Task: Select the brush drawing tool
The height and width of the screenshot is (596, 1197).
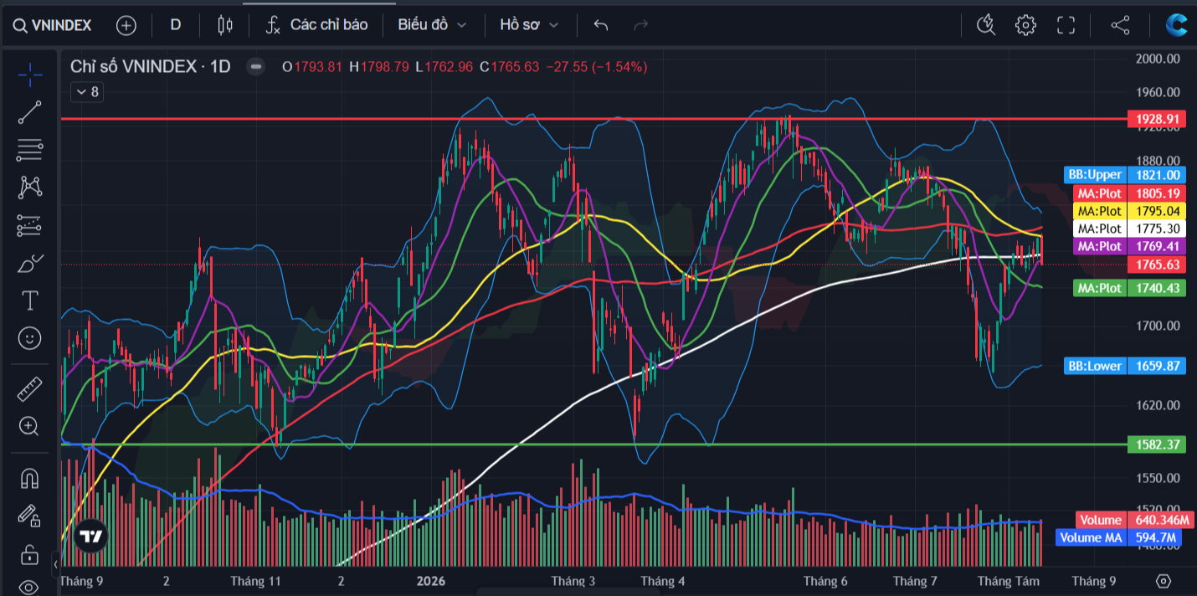Action: 30,262
